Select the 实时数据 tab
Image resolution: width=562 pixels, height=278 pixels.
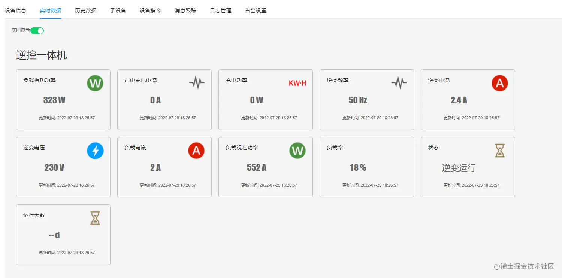coord(51,10)
